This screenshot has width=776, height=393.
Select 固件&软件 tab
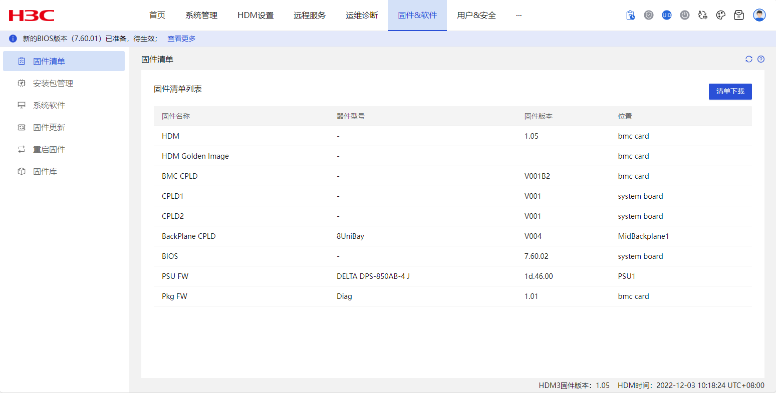coord(417,15)
